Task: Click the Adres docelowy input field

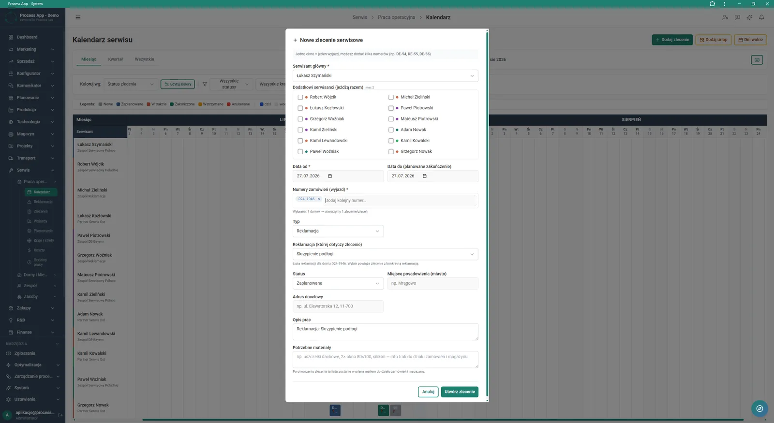Action: (x=338, y=306)
